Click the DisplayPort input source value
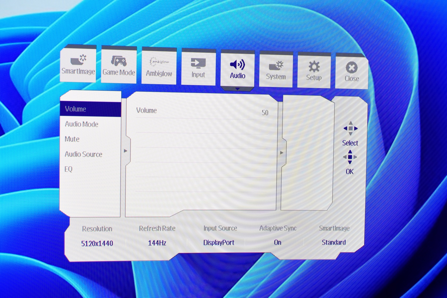This screenshot has width=447, height=298. tap(219, 243)
